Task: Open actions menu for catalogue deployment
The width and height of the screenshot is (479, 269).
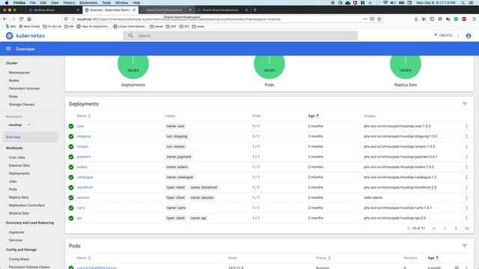Action: pos(466,177)
